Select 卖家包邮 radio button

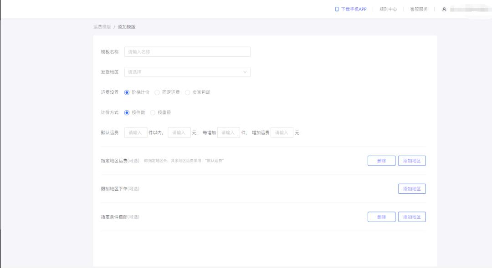188,92
